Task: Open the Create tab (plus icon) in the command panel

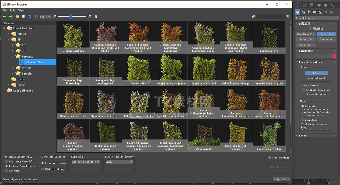Action: coord(298,5)
